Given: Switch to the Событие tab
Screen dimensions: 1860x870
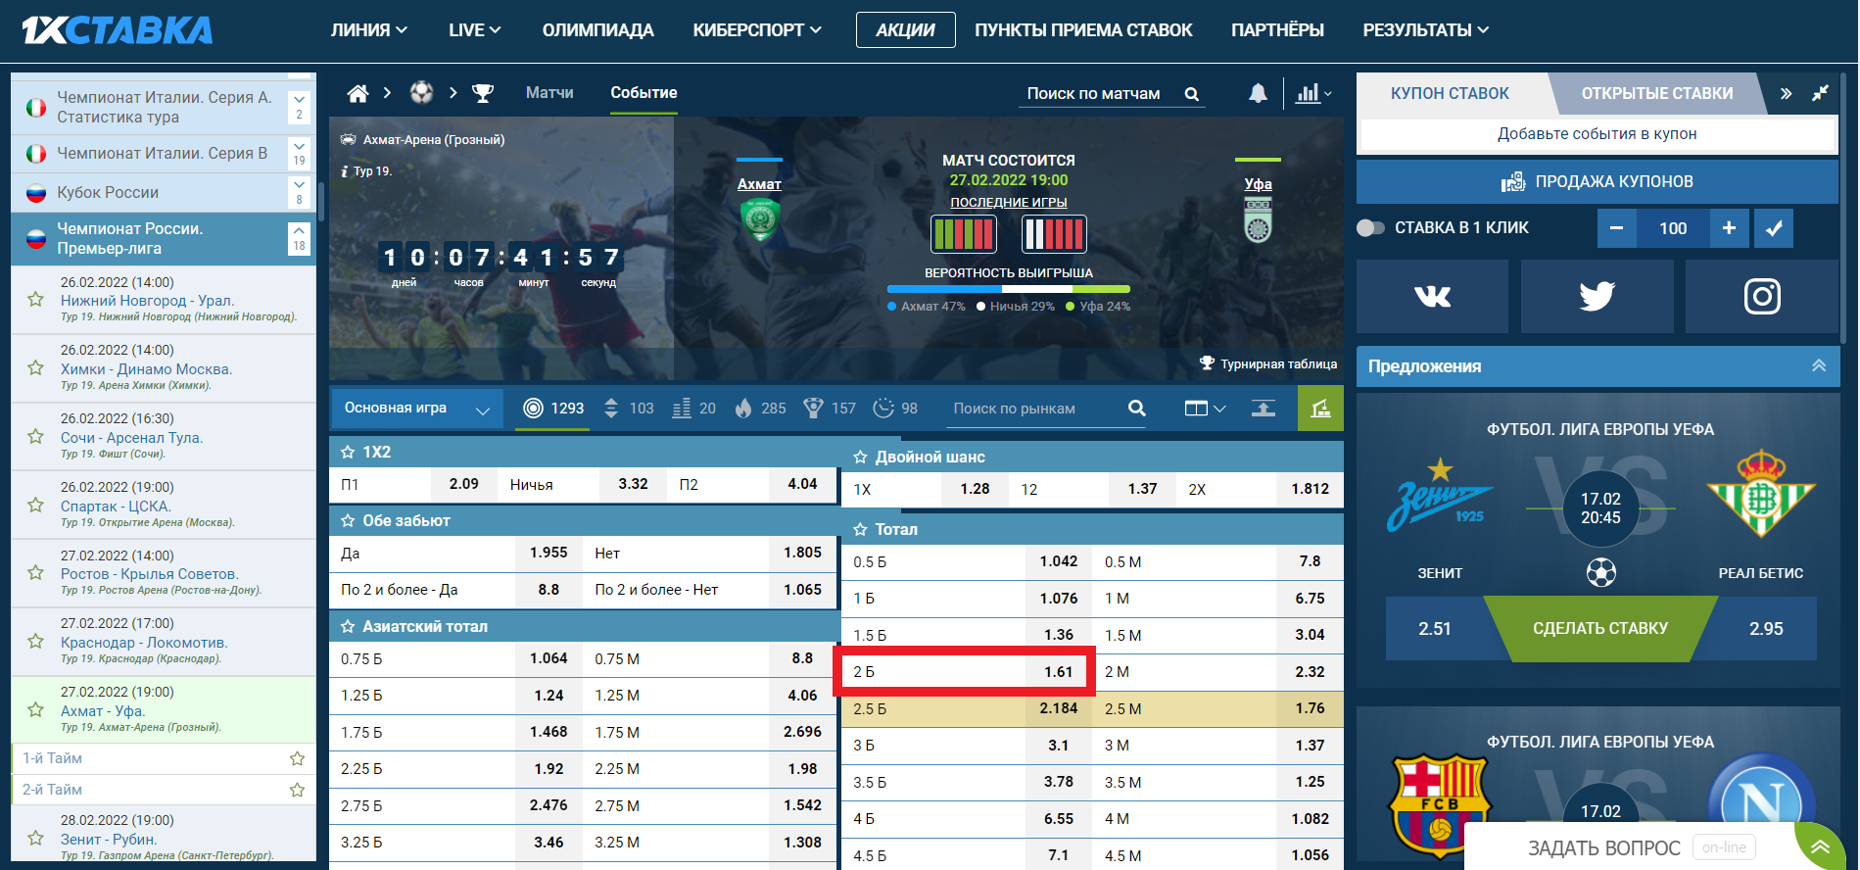Looking at the screenshot, I should pos(644,93).
